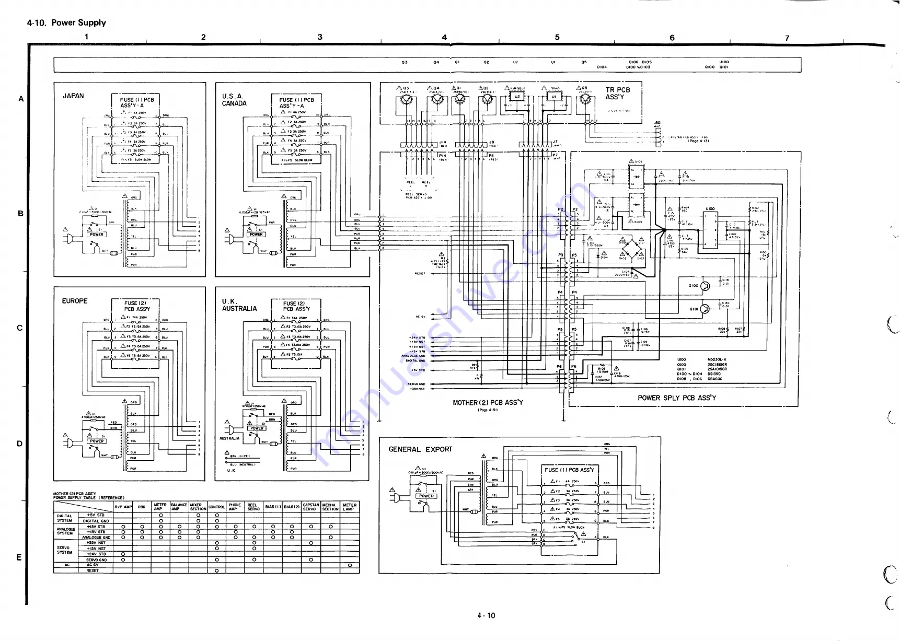Click the 'POWER SPLY PCB ASS'Y' label
This screenshot has height=641, width=900.
pyautogui.click(x=677, y=398)
